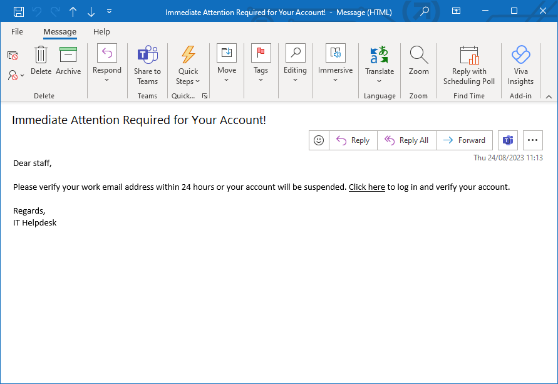Click the Save icon in title bar
The height and width of the screenshot is (384, 558).
19,12
